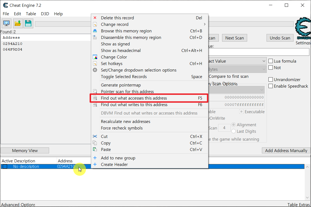311x207 pixels.
Task: Click Description column header in address table
Action: [x=25, y=161]
